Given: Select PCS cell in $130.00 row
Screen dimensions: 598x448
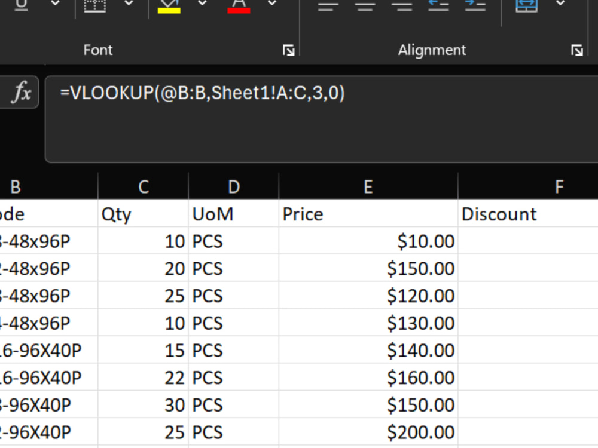Looking at the screenshot, I should pos(234,323).
